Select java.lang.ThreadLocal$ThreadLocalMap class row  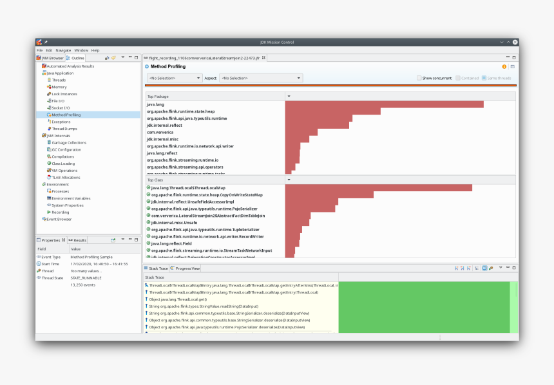point(330,188)
